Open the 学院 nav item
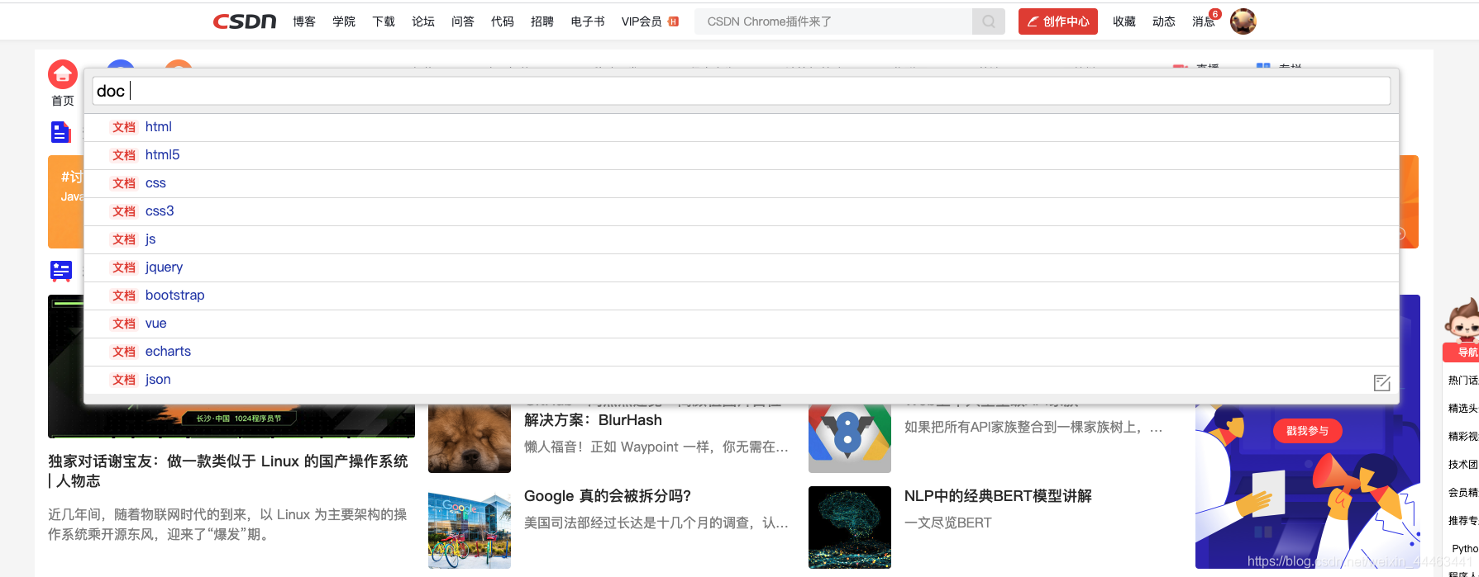Screen dimensions: 1479x577 344,21
